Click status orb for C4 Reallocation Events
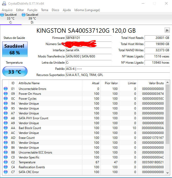 [6, 167]
